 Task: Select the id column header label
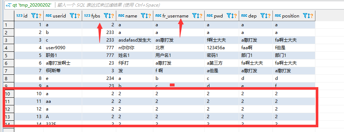25,16
